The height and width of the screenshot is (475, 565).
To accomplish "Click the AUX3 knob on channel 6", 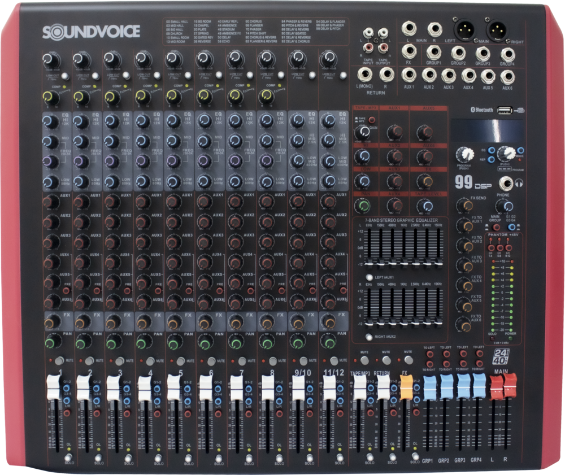I will click(205, 241).
